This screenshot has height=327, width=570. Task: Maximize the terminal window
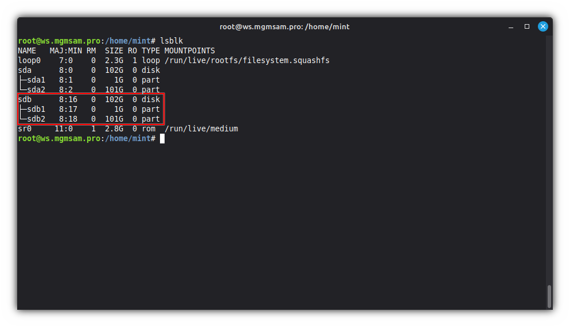click(x=527, y=26)
